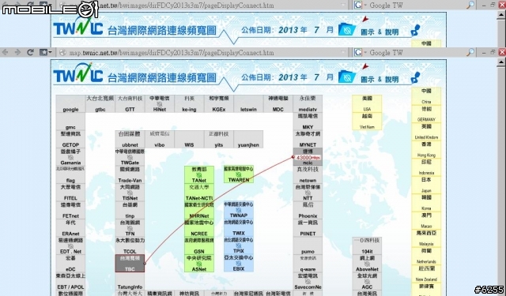506x296 pixels.
Task: Select the MYNET cell
Action: point(308,139)
